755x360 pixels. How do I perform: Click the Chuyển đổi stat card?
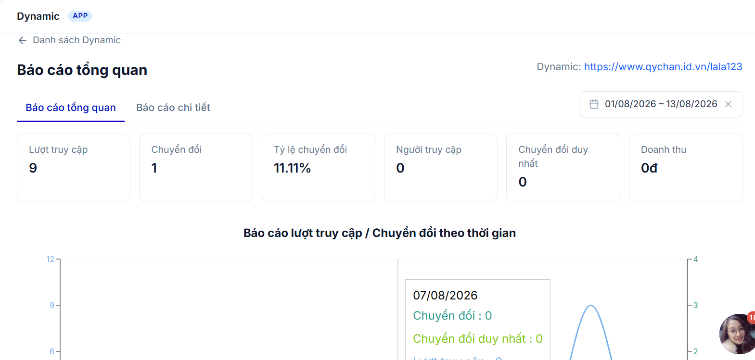click(x=196, y=167)
